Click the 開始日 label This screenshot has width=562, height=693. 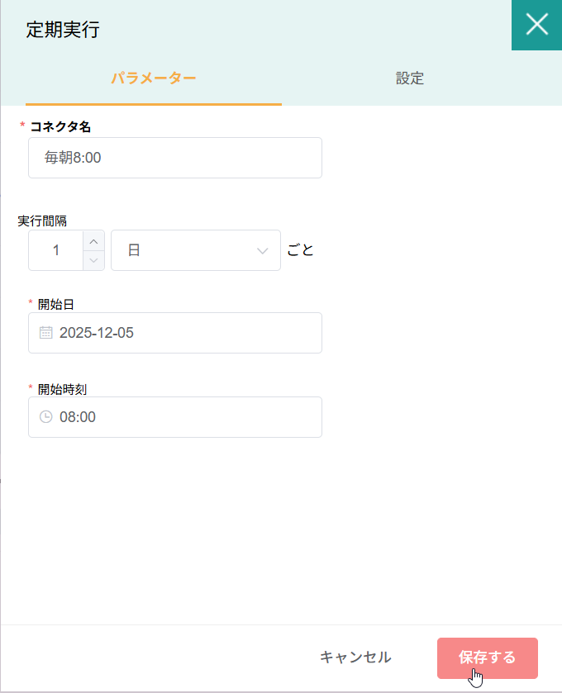[56, 304]
